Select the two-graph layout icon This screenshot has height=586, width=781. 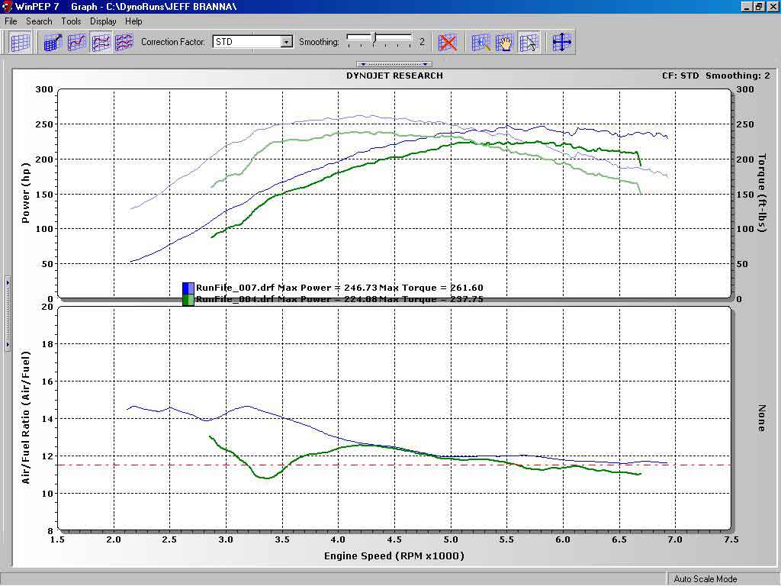tap(101, 43)
